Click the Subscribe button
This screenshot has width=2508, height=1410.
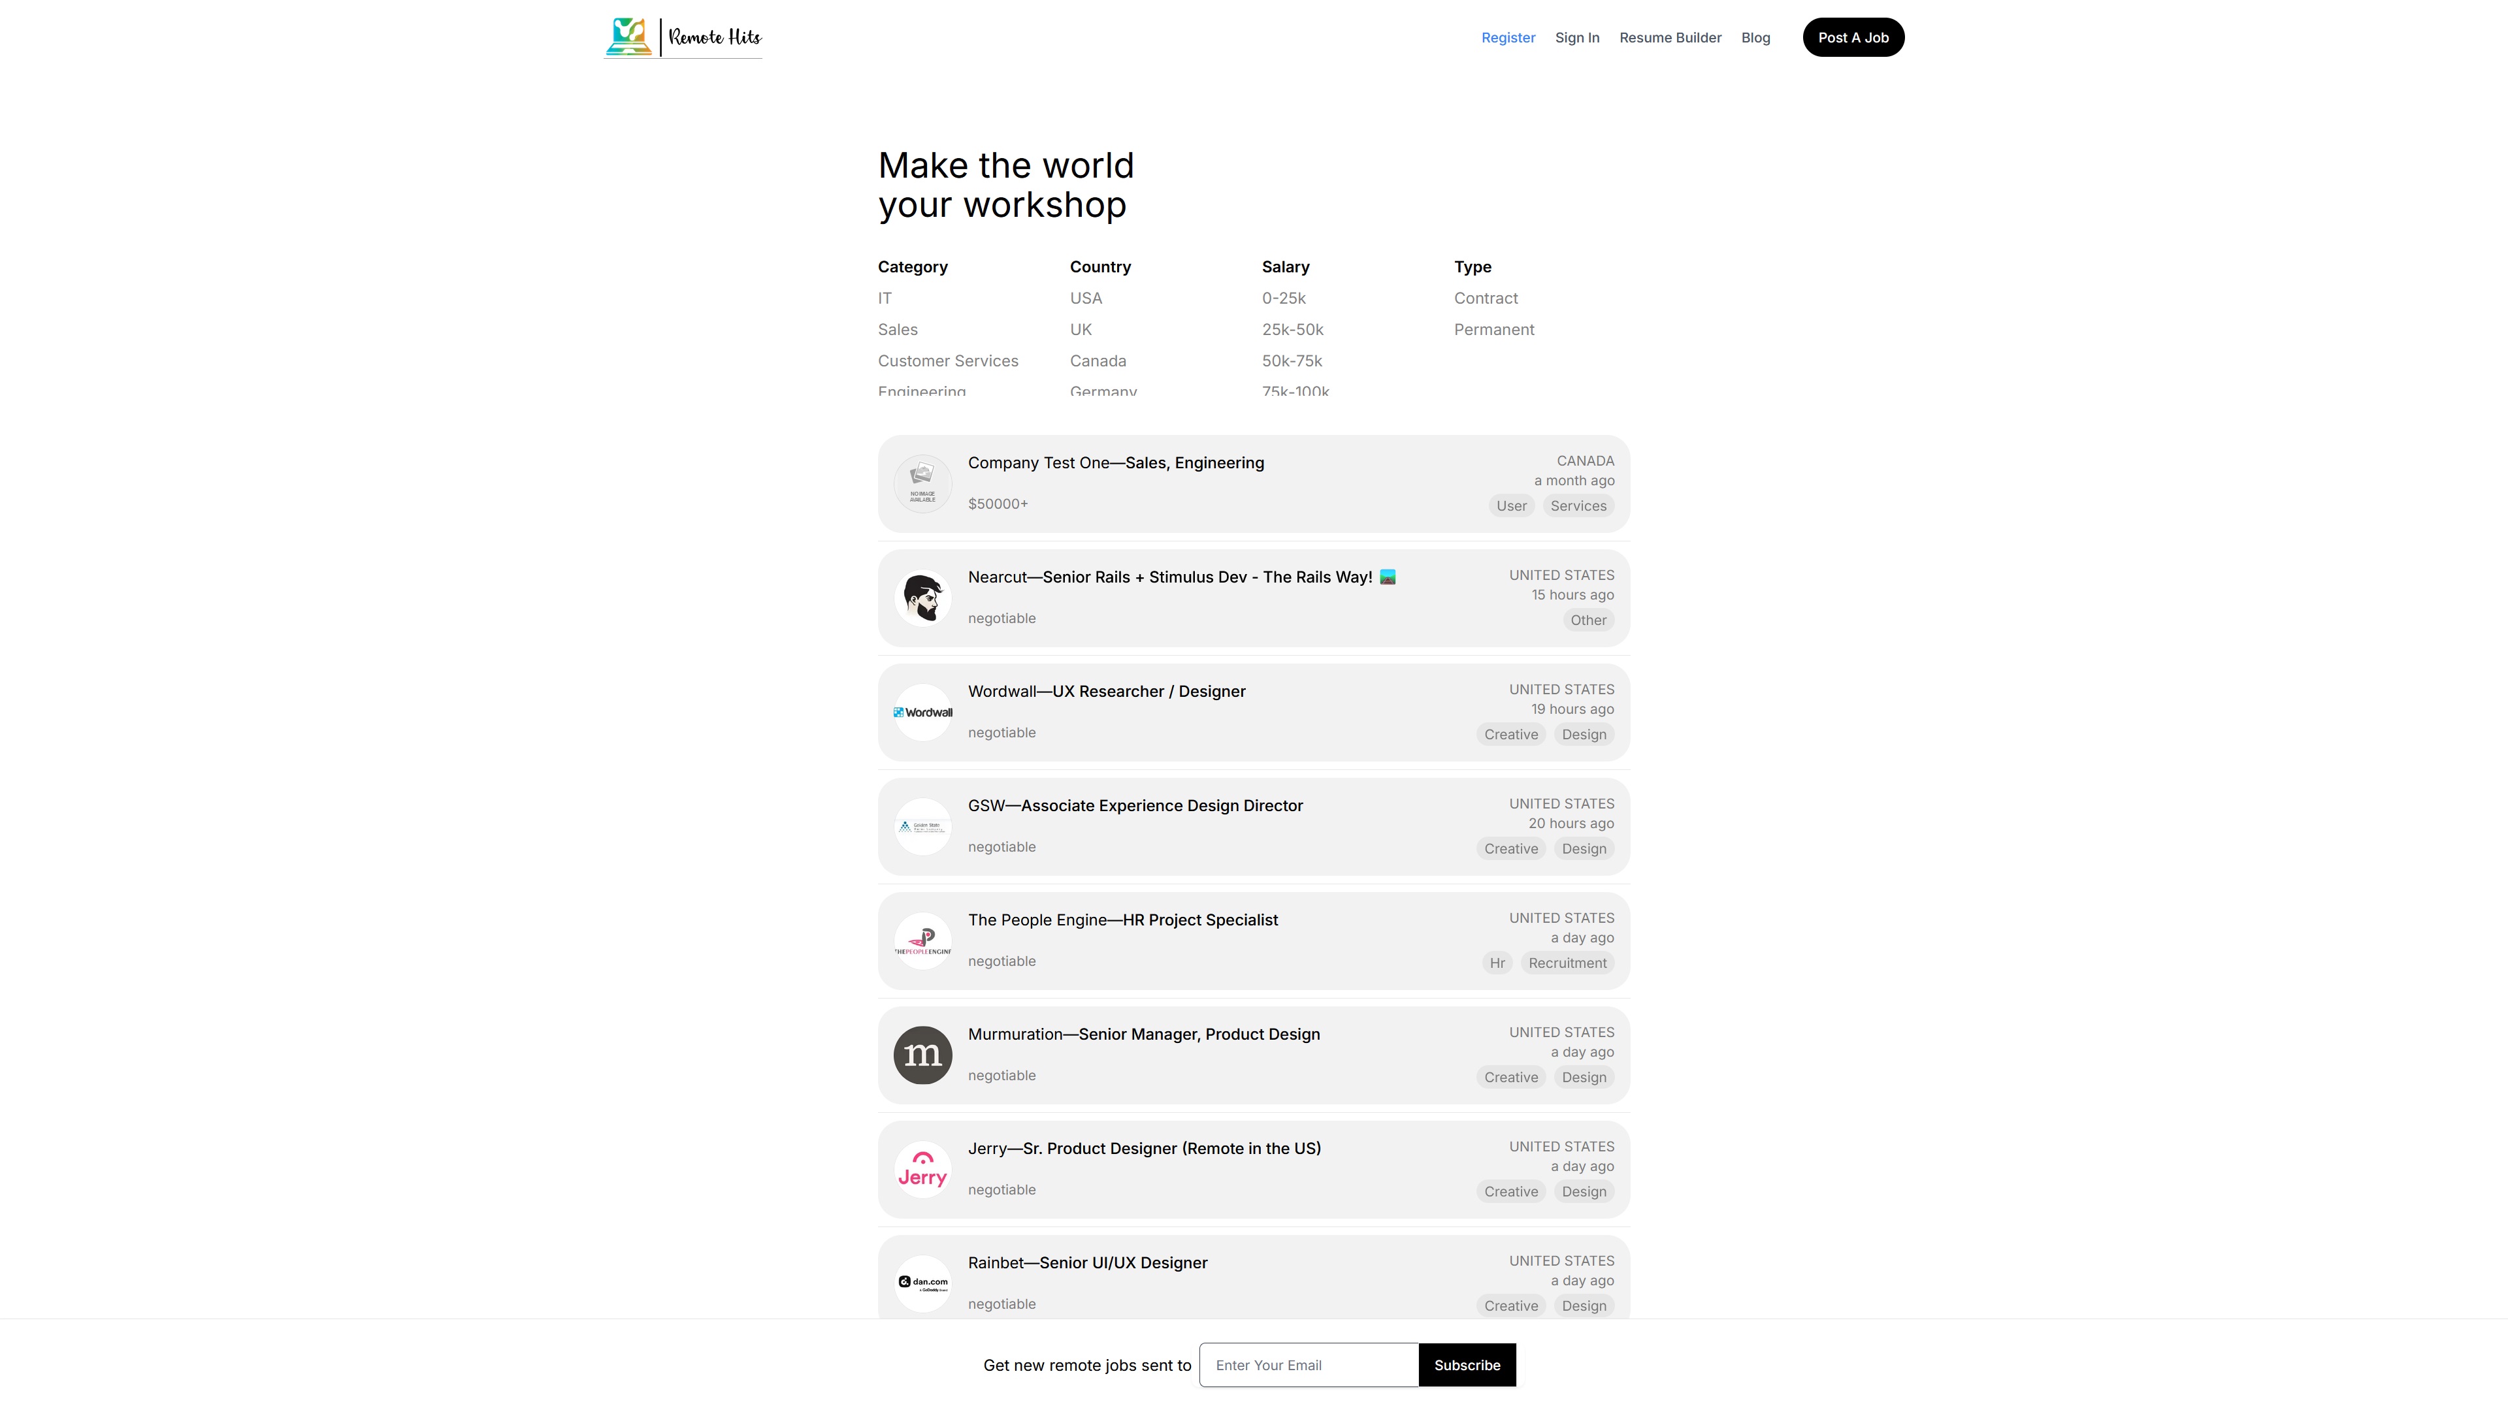pyautogui.click(x=1466, y=1365)
